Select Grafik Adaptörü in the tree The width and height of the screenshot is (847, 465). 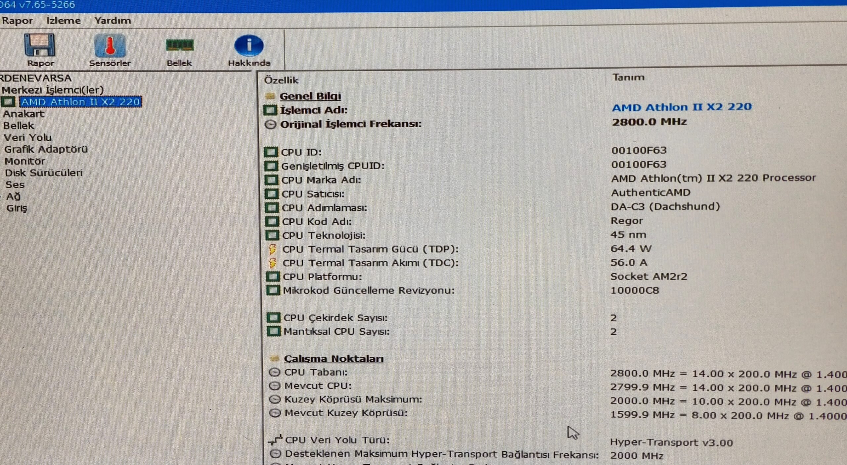coord(46,149)
